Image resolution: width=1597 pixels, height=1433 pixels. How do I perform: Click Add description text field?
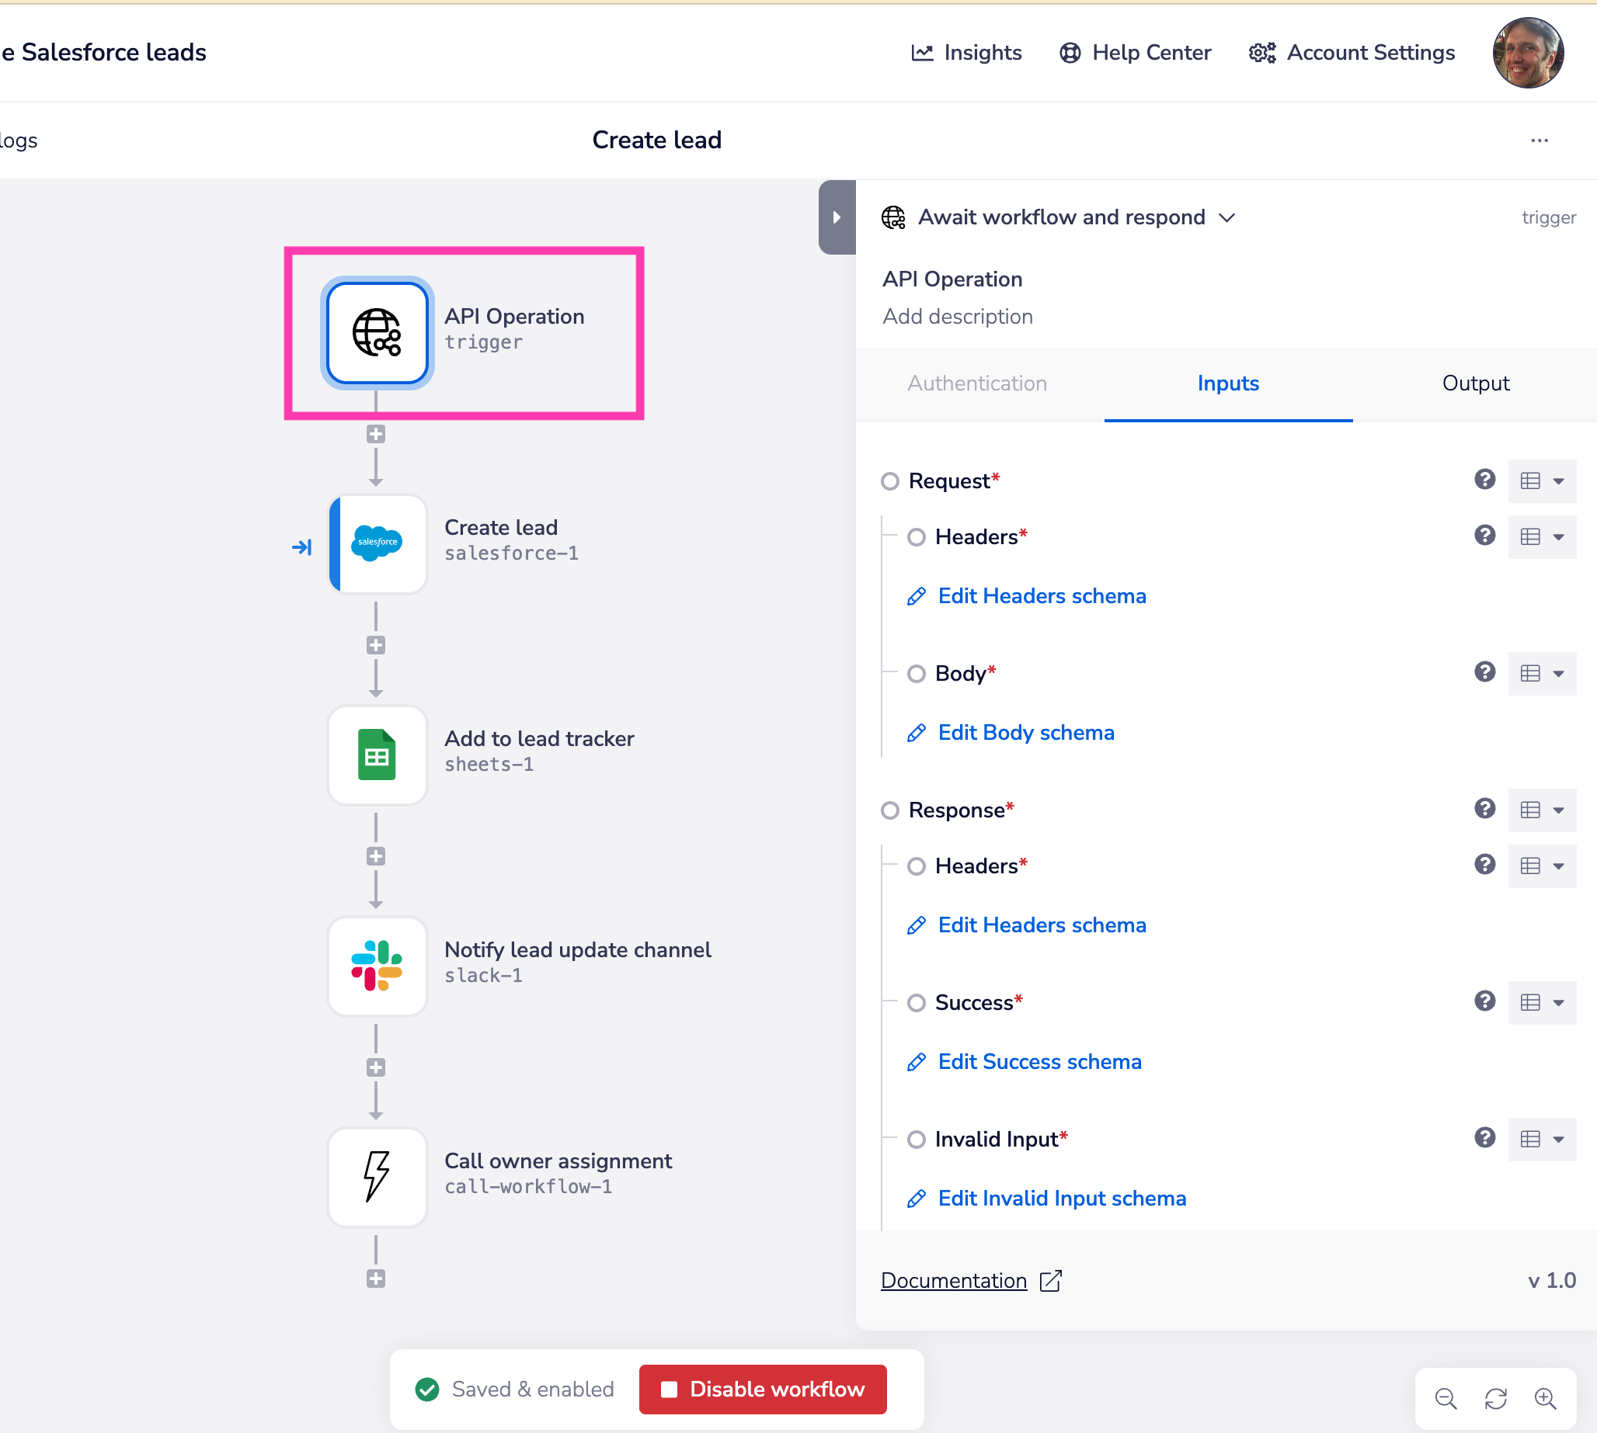[x=956, y=317]
